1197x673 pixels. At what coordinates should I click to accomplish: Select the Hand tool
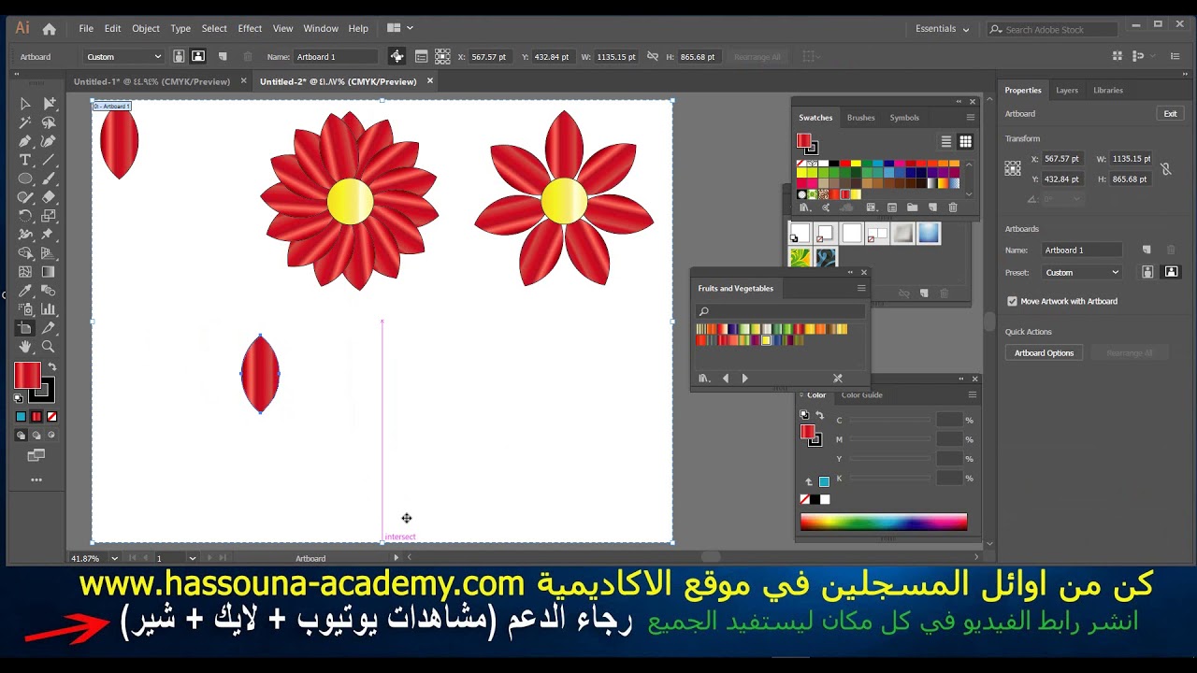point(25,347)
